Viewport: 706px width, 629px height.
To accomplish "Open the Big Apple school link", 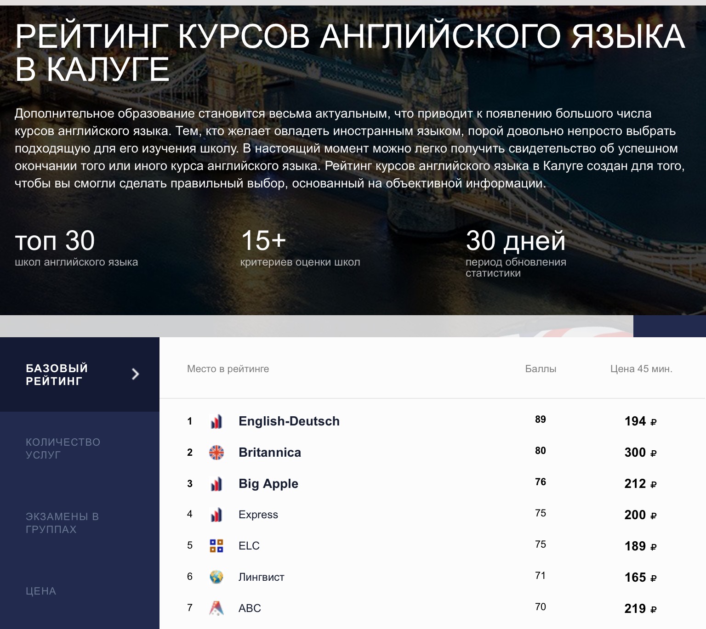I will point(268,484).
